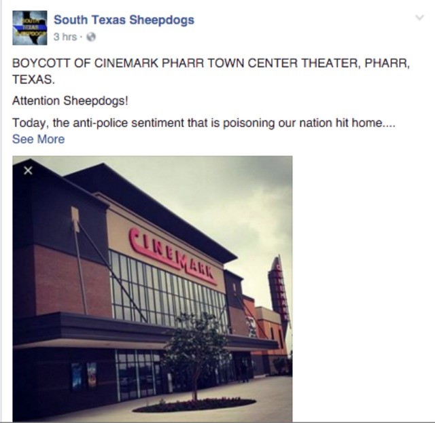Image resolution: width=435 pixels, height=423 pixels.
Task: Open the South Texas Sheepdogs page name link
Action: click(x=124, y=20)
